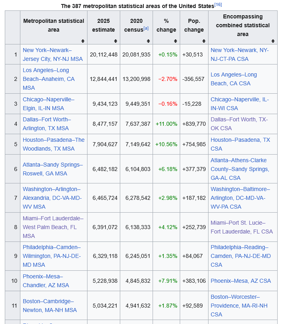
Task: Open Philadelphia–Reading–Camden CSA link
Action: coord(240,256)
